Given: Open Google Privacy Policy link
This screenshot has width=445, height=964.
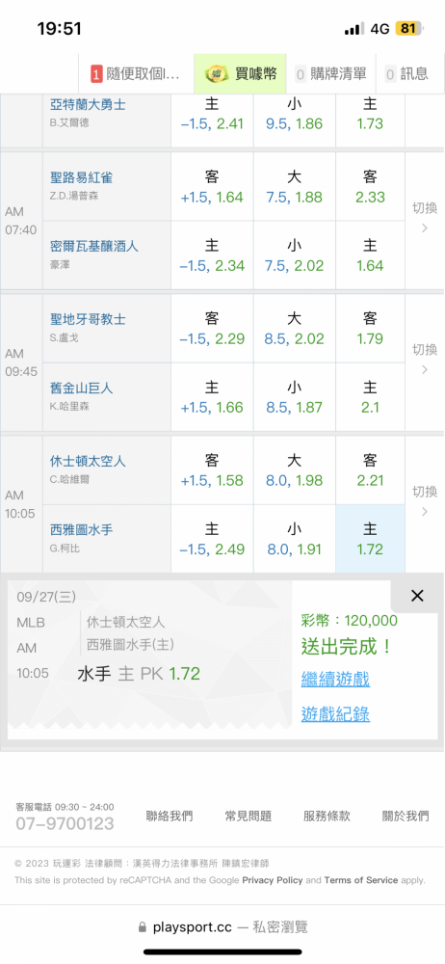Looking at the screenshot, I should click(x=273, y=880).
